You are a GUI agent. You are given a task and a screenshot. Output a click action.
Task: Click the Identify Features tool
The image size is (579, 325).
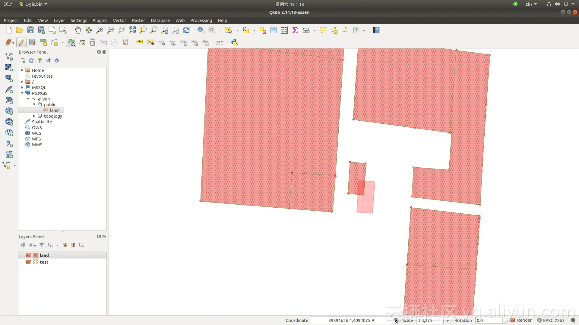coord(201,30)
